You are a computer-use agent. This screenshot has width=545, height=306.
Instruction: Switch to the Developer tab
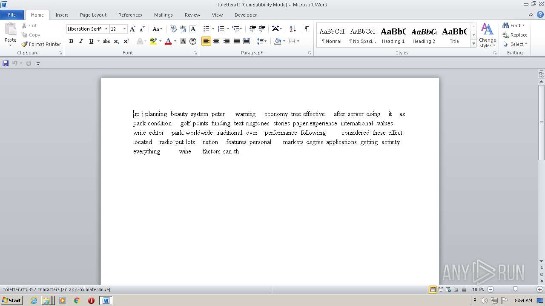[246, 15]
